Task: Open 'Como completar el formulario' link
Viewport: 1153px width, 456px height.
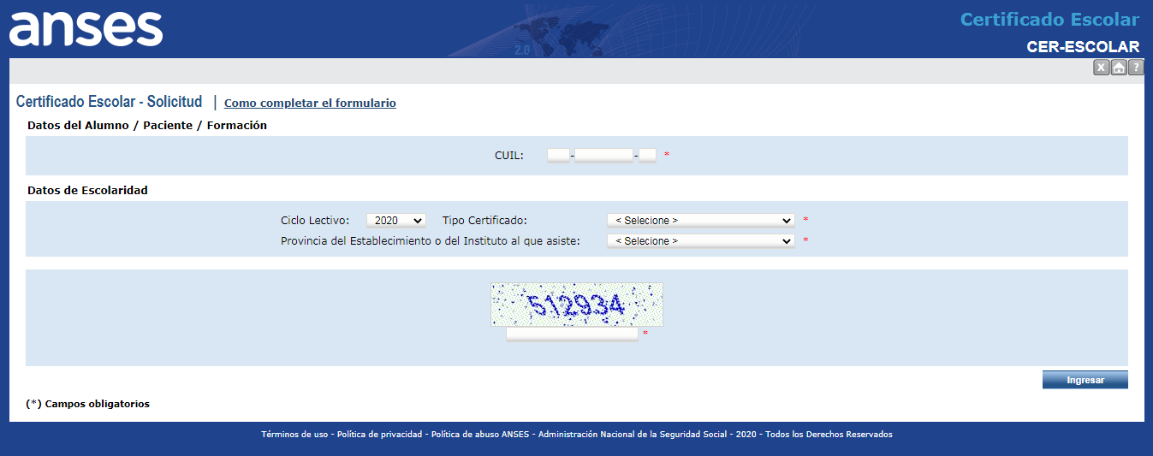Action: (x=310, y=103)
